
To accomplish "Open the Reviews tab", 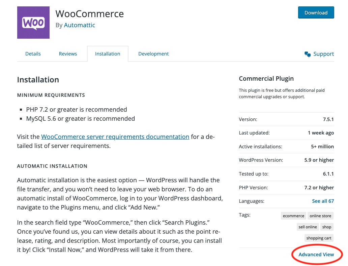I will [68, 54].
